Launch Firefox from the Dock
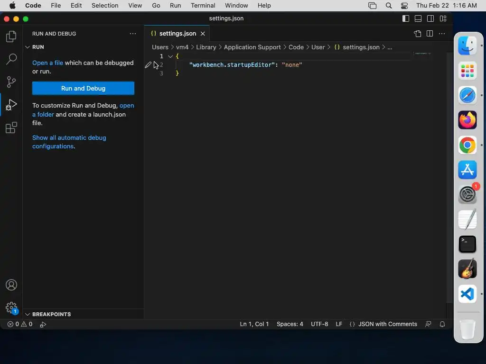486x364 pixels. tap(467, 120)
